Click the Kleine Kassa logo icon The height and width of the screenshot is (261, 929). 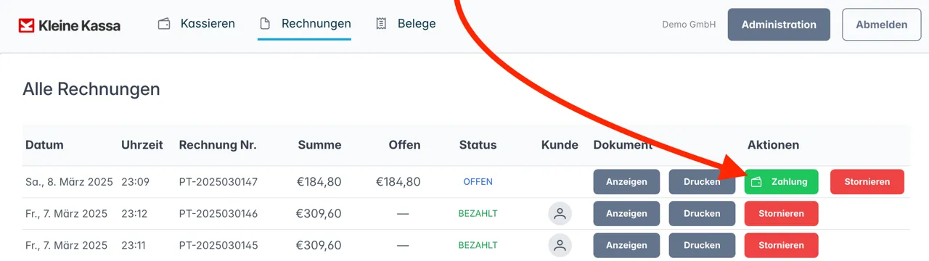27,25
